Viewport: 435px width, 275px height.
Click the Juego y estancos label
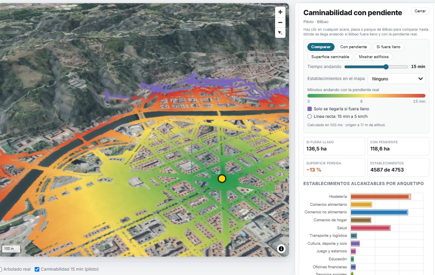click(x=331, y=251)
